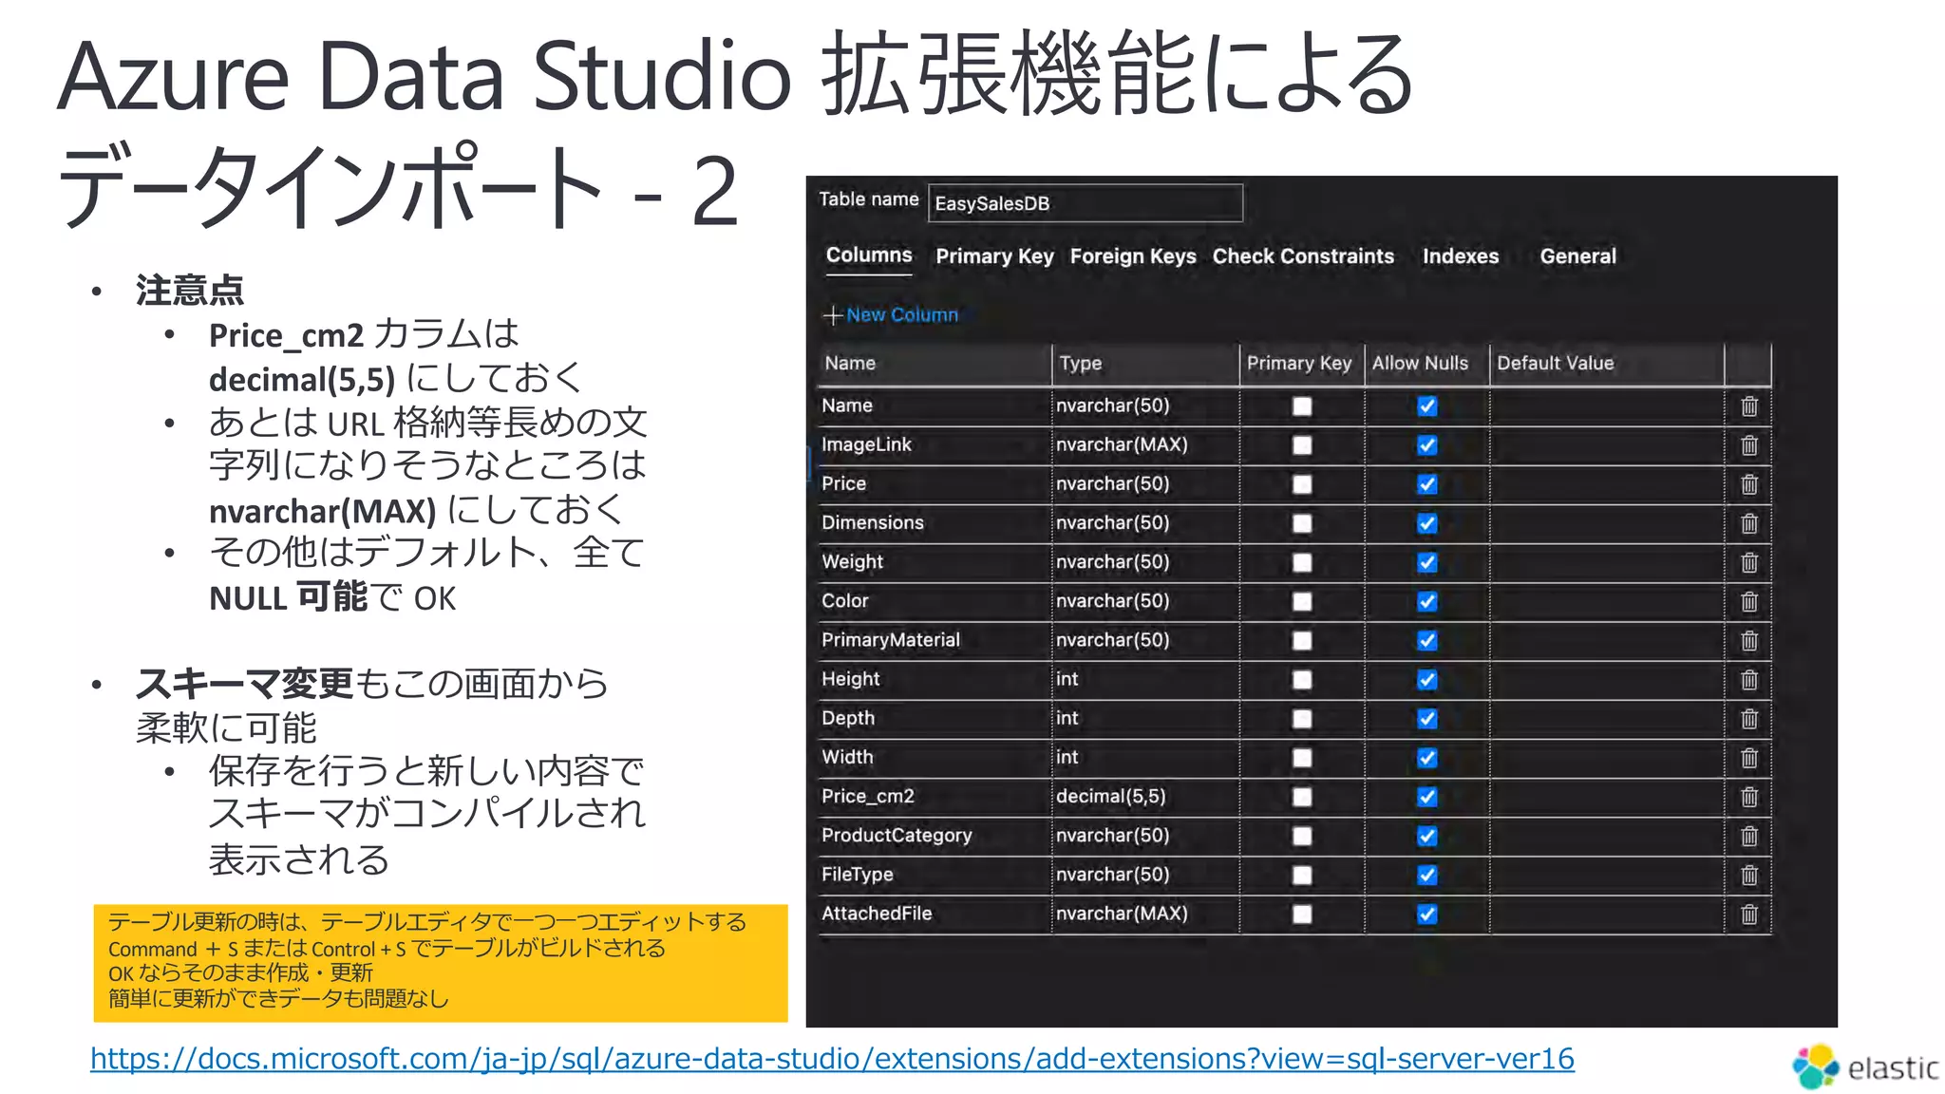This screenshot has width=1945, height=1094.
Task: Switch to the Columns tab
Action: coord(869,255)
